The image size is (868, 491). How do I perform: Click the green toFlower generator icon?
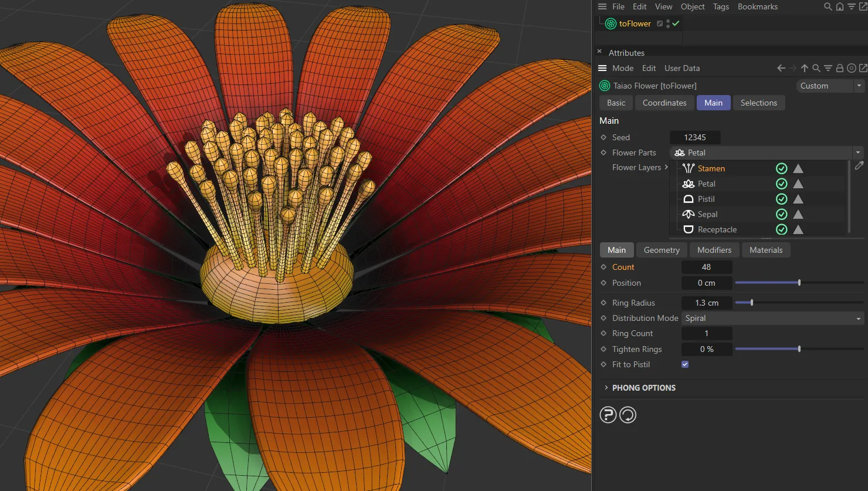point(610,23)
